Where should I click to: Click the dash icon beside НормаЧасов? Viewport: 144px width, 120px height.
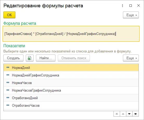click(x=8, y=82)
